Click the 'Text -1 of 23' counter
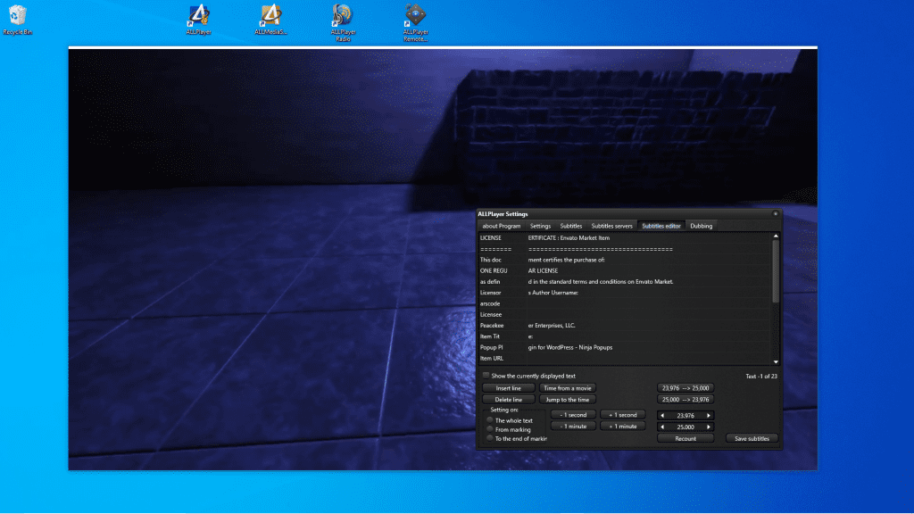The image size is (914, 514). point(761,377)
